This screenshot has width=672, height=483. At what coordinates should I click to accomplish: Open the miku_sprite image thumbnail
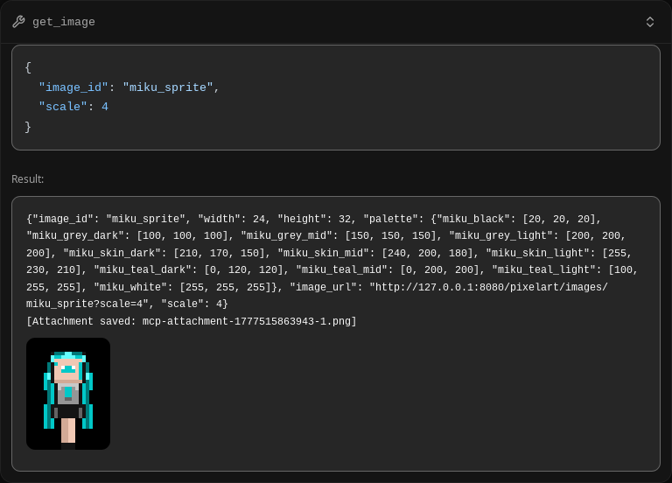68,394
